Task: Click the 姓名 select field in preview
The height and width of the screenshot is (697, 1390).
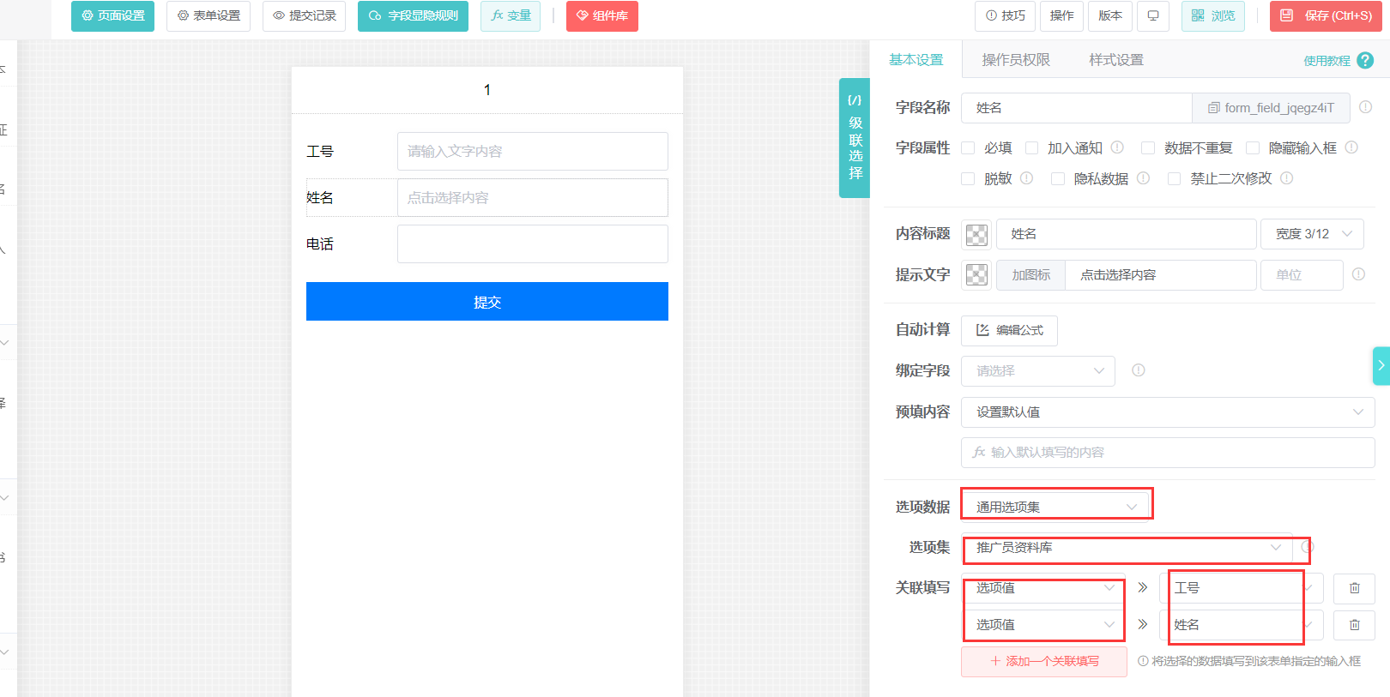Action: coord(533,198)
